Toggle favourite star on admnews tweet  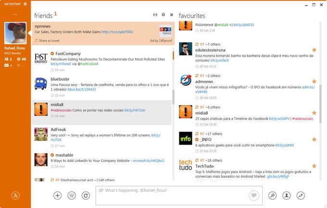(314, 81)
